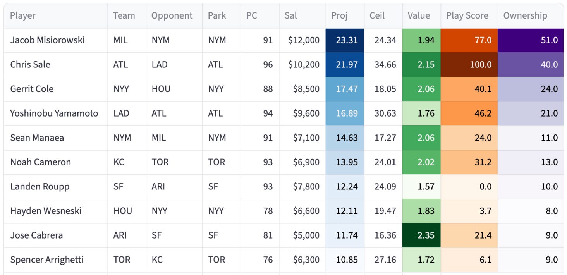Click the dark green 2.35 value cell

(x=422, y=235)
